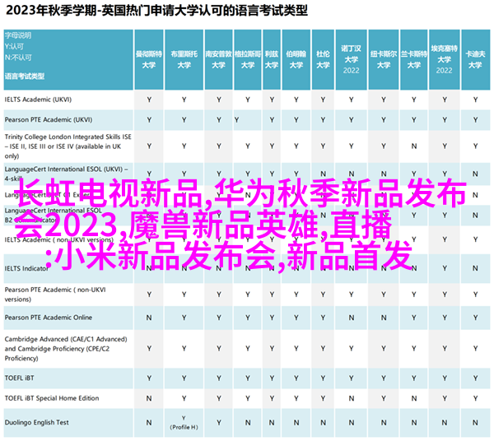
Task: Click the '埃克塞特大学 2022' column header
Action: (445, 59)
